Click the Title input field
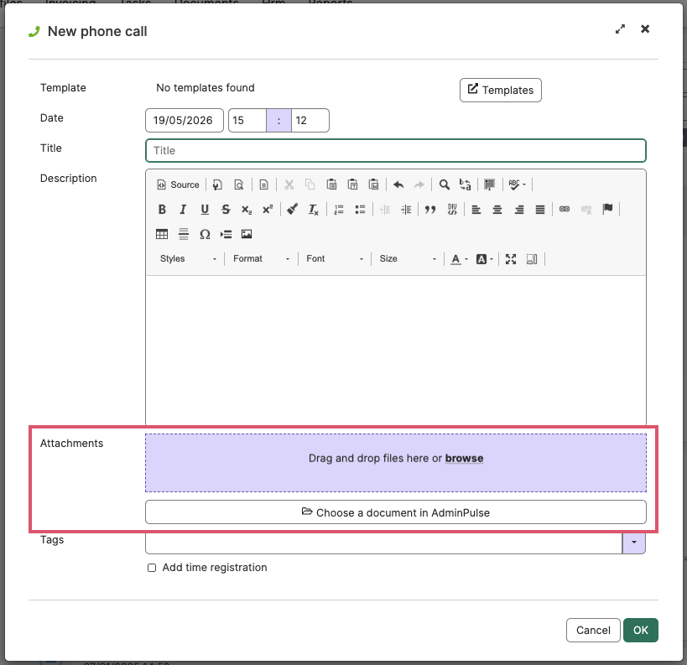Image resolution: width=687 pixels, height=665 pixels. pyautogui.click(x=396, y=151)
